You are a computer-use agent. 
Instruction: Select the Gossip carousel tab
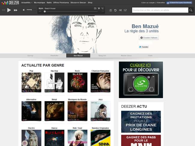coord(30,56)
